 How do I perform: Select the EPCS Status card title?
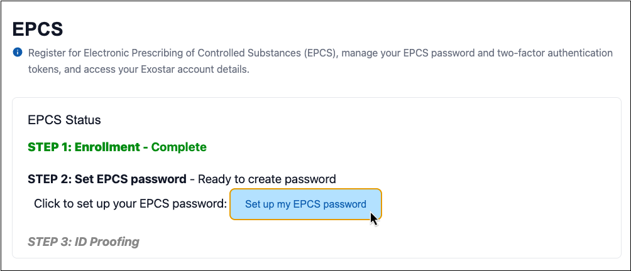point(64,119)
